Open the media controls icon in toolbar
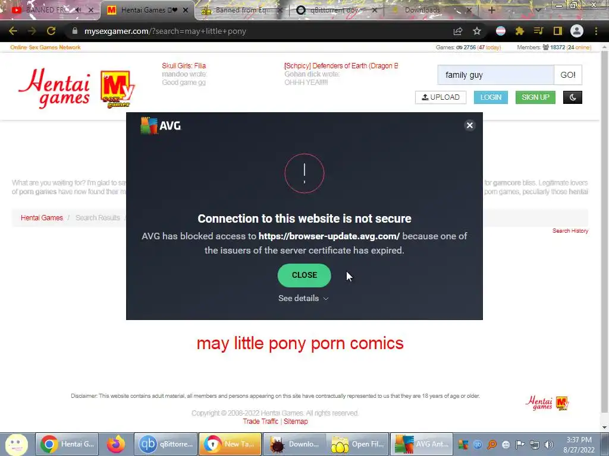This screenshot has width=609, height=456. coord(538,31)
